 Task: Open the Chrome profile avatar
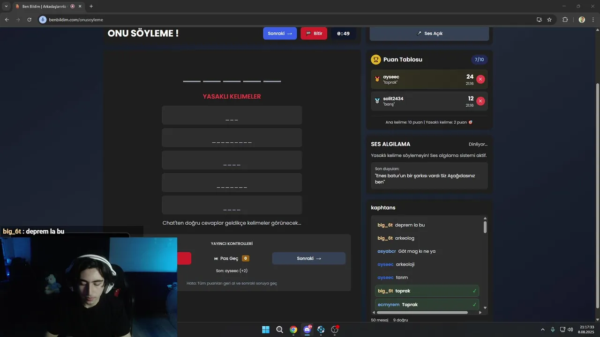point(582,20)
